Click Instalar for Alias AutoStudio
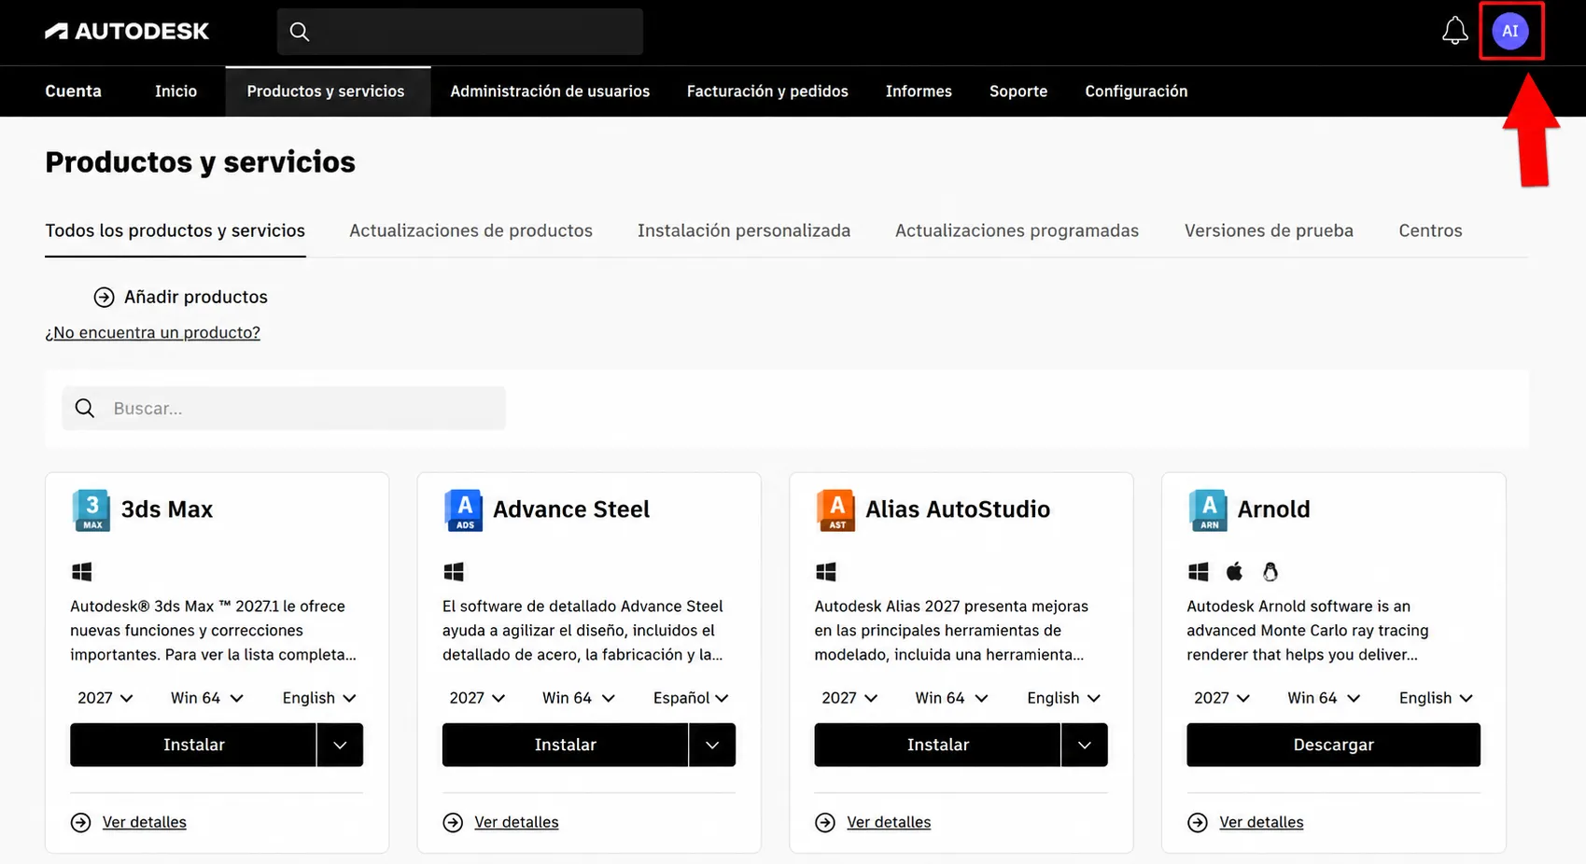Viewport: 1586px width, 864px height. 937,745
